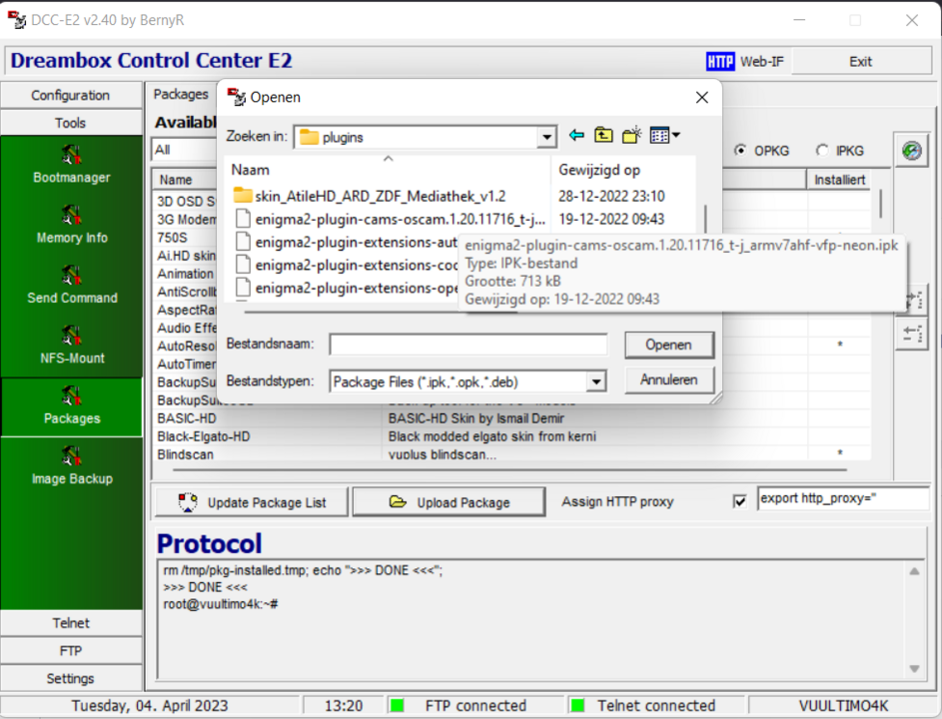942x719 pixels.
Task: Open the Telnet section
Action: point(71,622)
